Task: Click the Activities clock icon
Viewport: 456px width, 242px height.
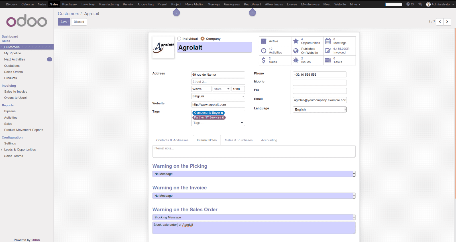Action: tap(264, 51)
